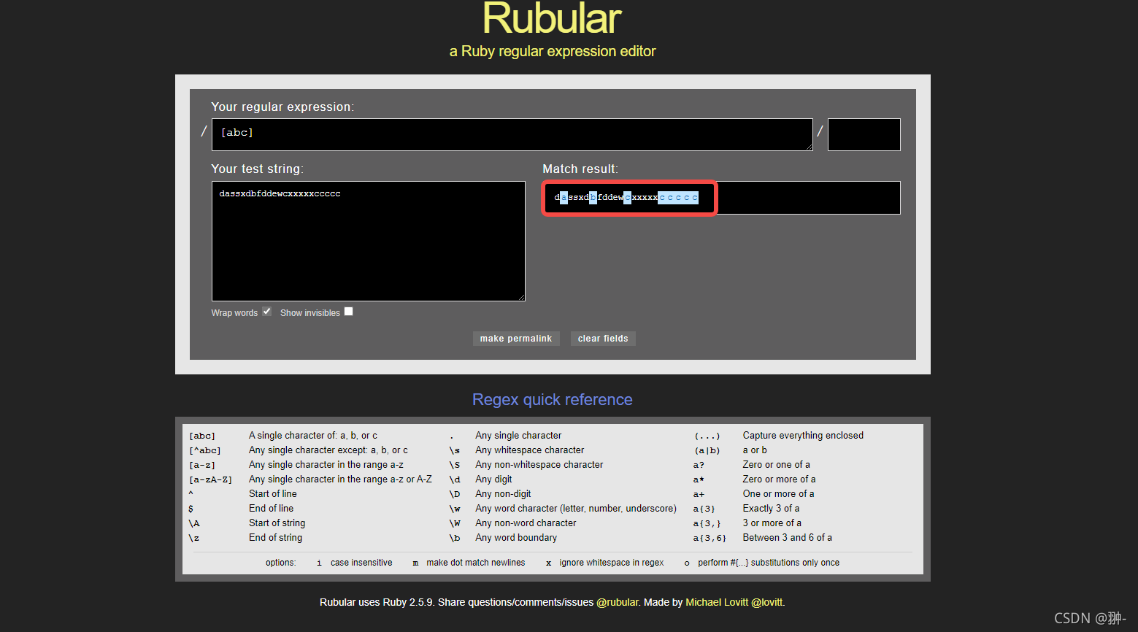Click the make permalink button
The image size is (1138, 632).
coord(516,339)
